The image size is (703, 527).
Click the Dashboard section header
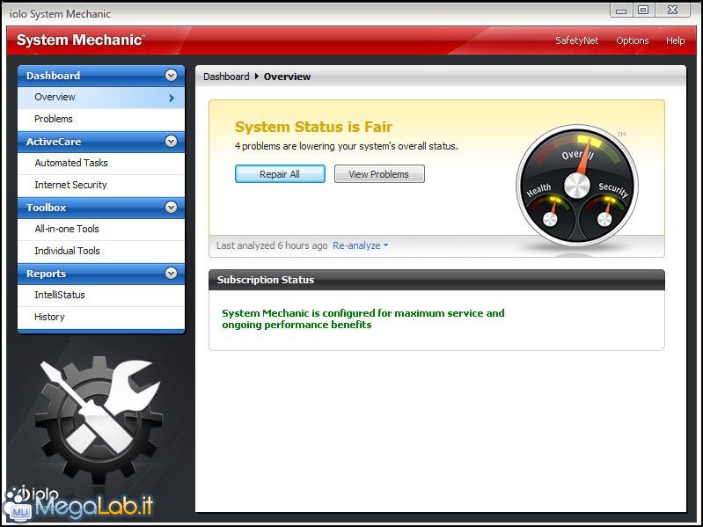101,76
